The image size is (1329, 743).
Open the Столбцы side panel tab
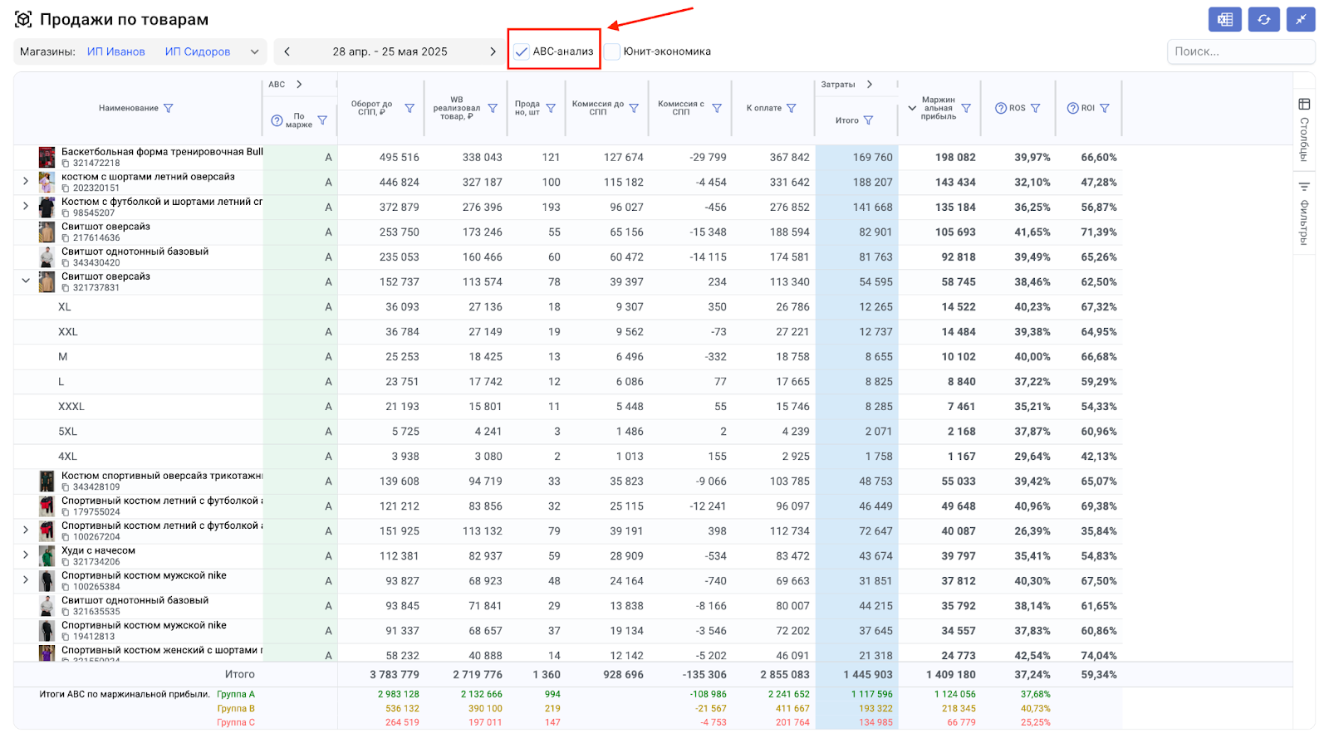(1304, 129)
